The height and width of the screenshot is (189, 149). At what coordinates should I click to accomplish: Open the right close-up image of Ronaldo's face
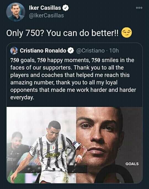[x=109, y=145]
